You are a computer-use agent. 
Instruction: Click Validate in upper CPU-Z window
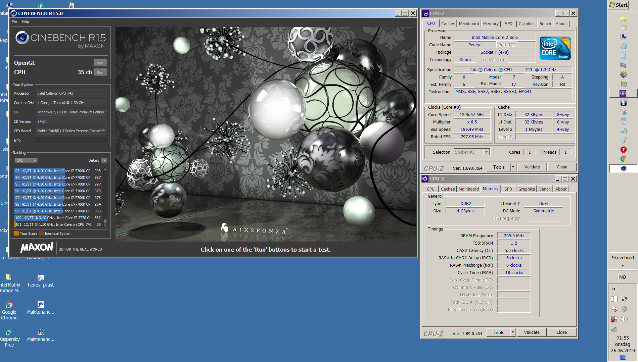(x=532, y=167)
